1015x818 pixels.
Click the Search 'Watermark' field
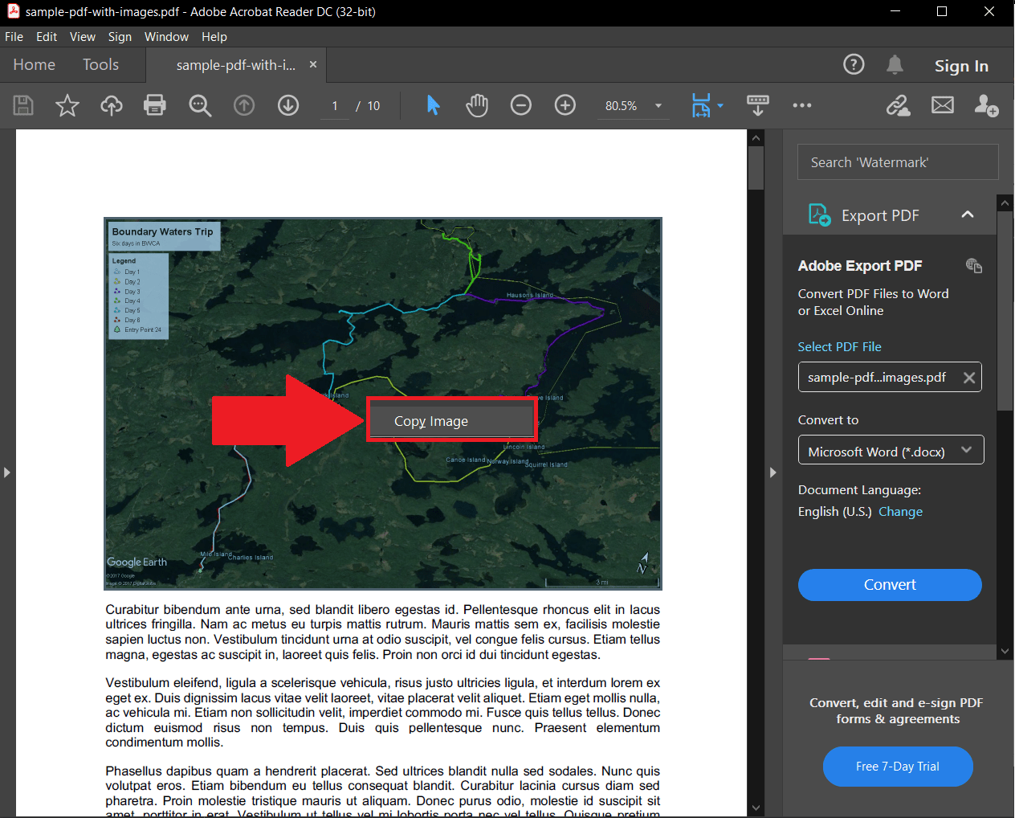pos(898,162)
